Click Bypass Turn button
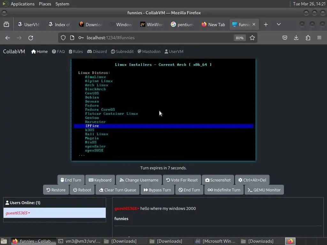Screen dimensions: 327x245 click(157, 190)
